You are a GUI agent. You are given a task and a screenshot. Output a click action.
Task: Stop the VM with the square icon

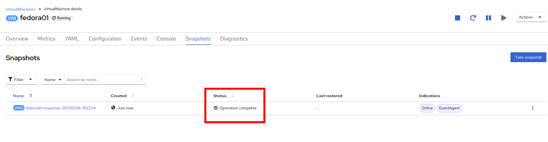click(457, 18)
